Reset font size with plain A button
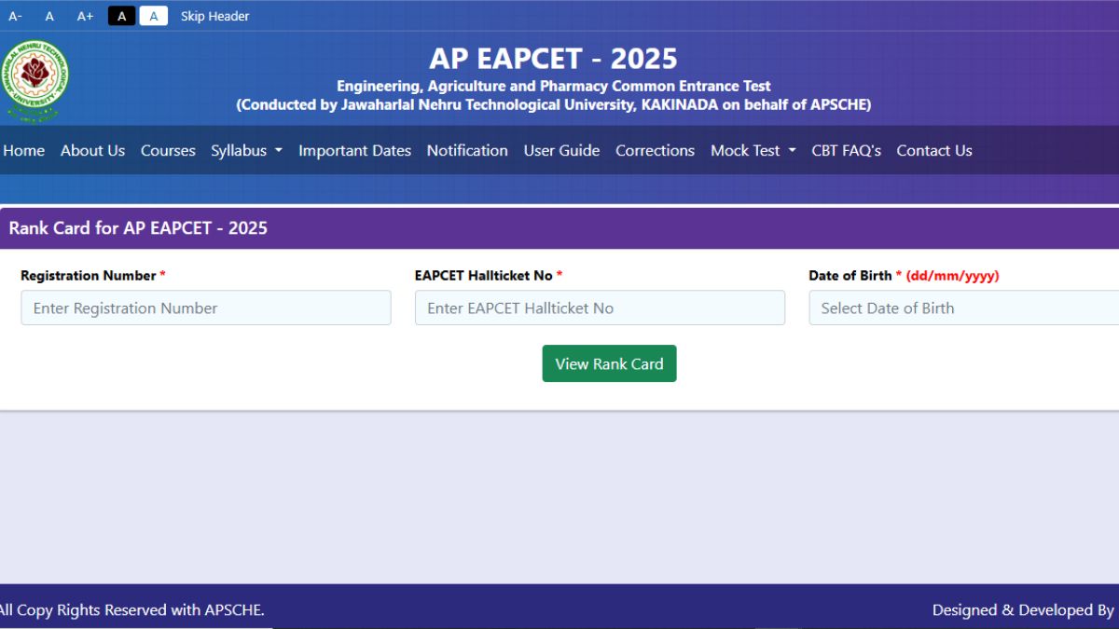1119x629 pixels. (x=49, y=16)
